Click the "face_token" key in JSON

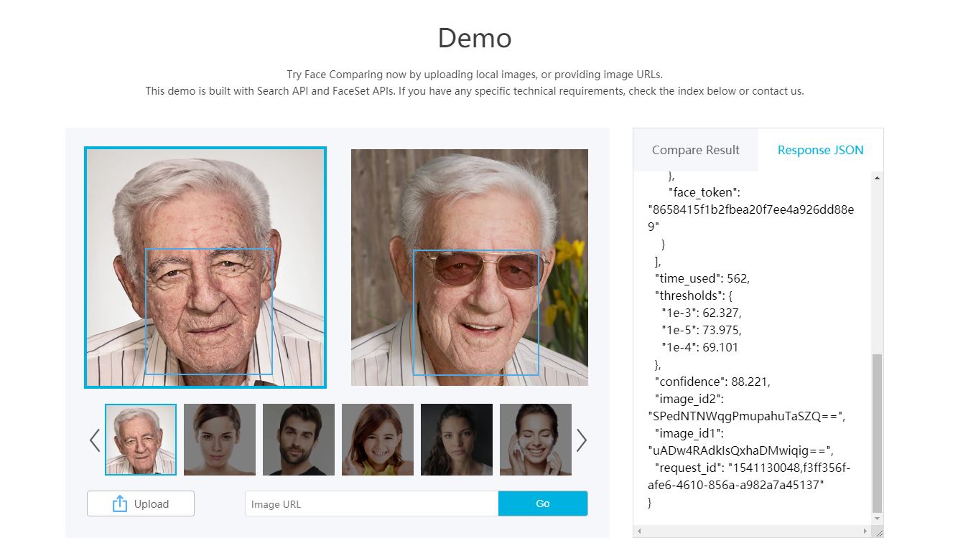point(704,192)
